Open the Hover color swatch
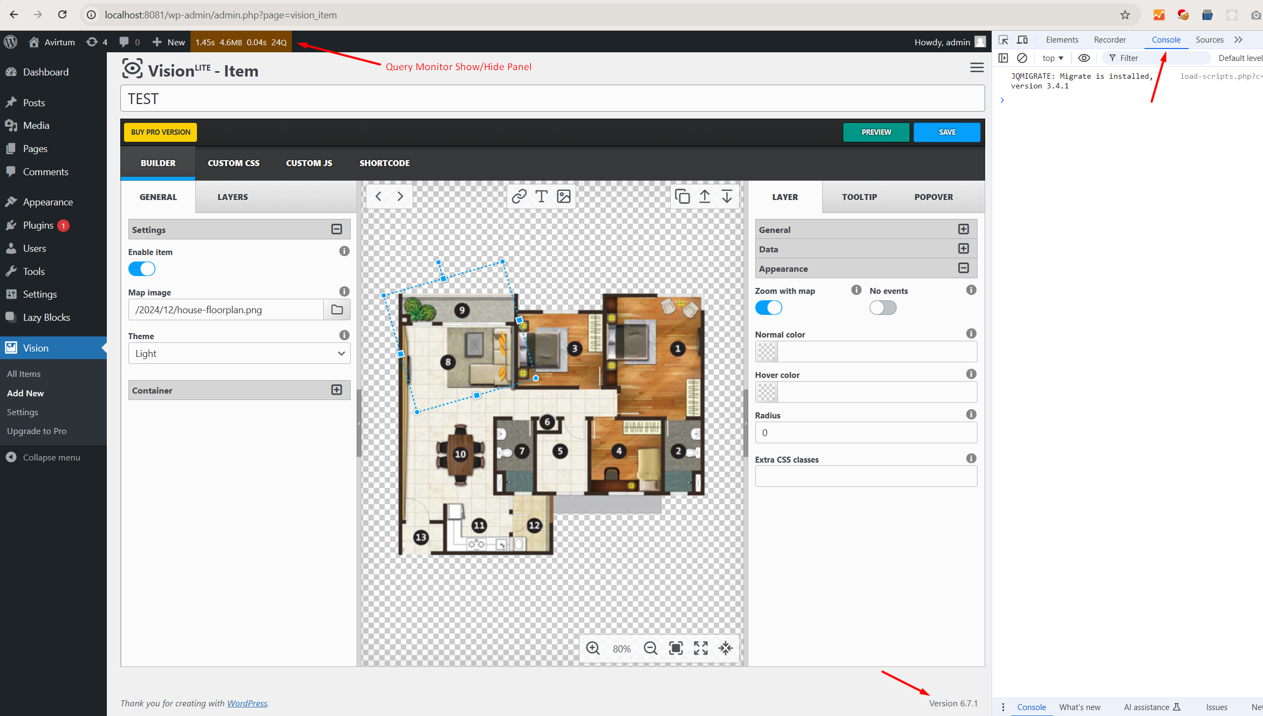Screen dimensions: 1263x716 767,392
